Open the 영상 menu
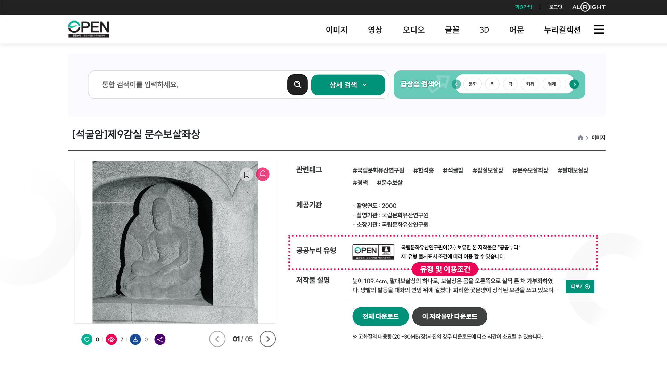The height and width of the screenshot is (375, 667). (x=375, y=30)
